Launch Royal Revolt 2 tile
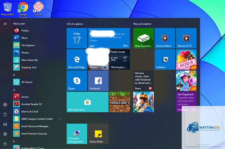This screenshot has width=225, height=149. point(144,102)
